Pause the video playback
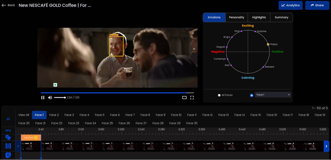The width and height of the screenshot is (331, 160). point(43,98)
